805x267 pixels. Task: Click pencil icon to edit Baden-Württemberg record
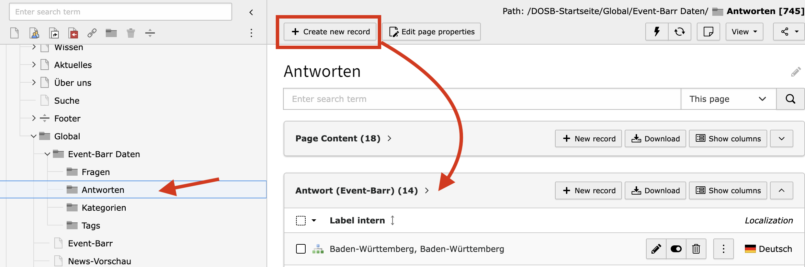[656, 249]
